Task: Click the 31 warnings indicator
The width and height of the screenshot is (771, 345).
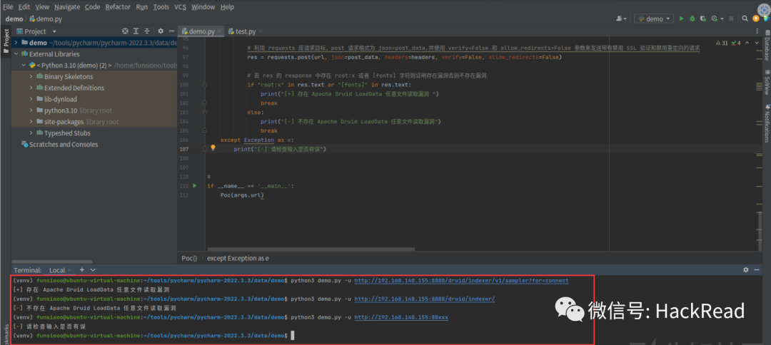Action: tap(722, 43)
